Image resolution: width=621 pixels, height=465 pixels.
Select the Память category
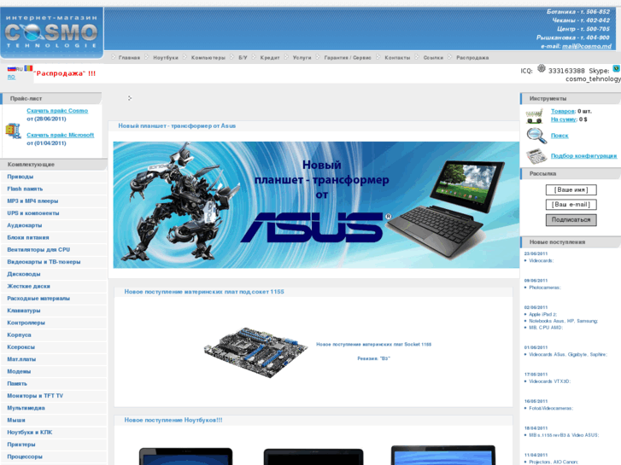17,383
